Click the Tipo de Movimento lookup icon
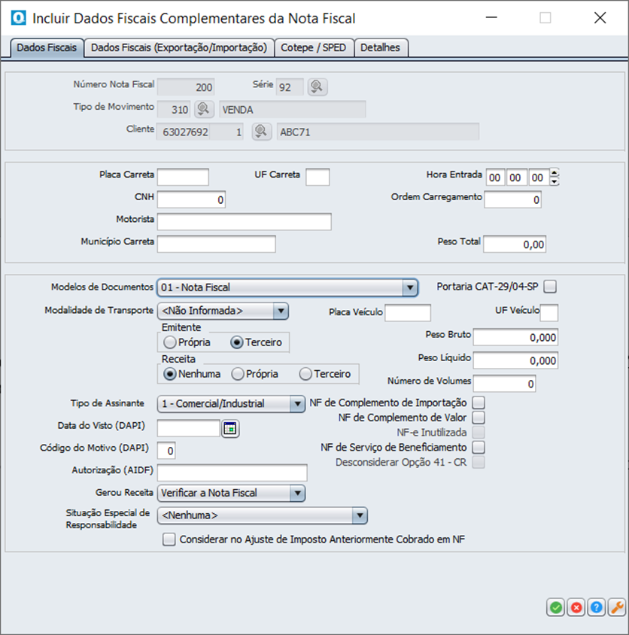The width and height of the screenshot is (629, 635). pos(204,110)
